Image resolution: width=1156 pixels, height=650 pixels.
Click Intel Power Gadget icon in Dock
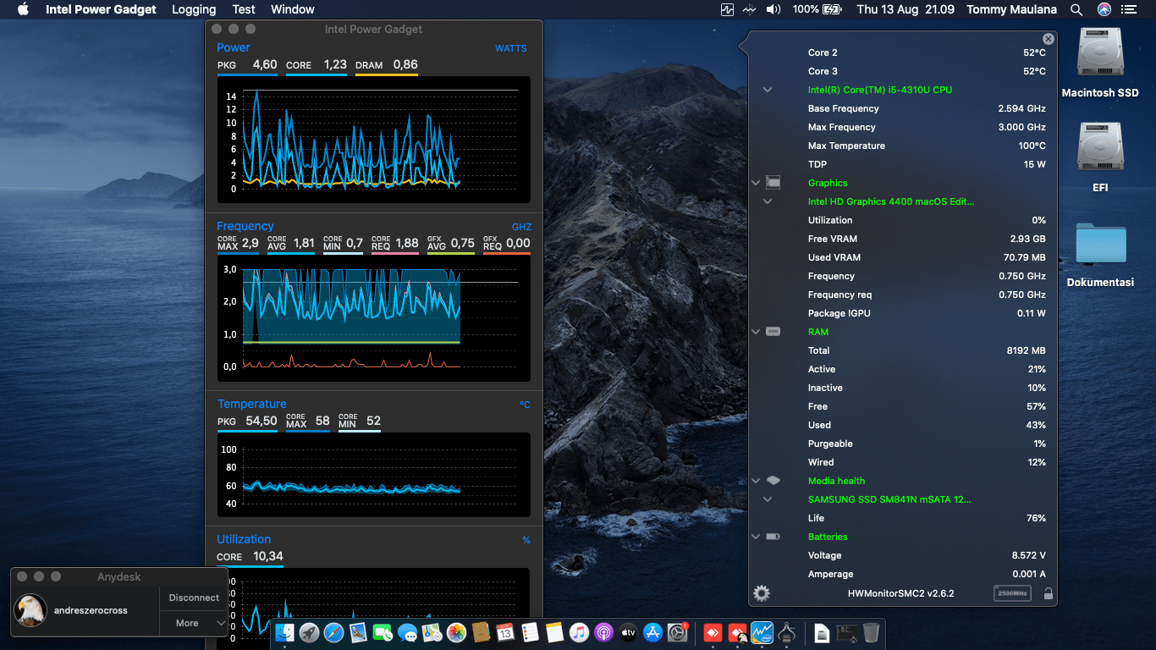(762, 632)
